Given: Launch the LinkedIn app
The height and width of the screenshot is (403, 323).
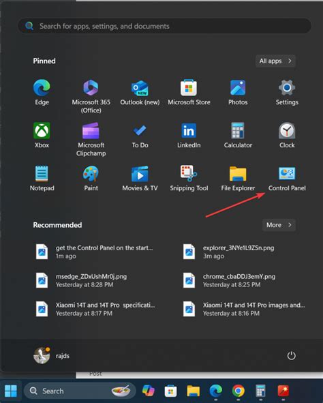Looking at the screenshot, I should coord(189,135).
